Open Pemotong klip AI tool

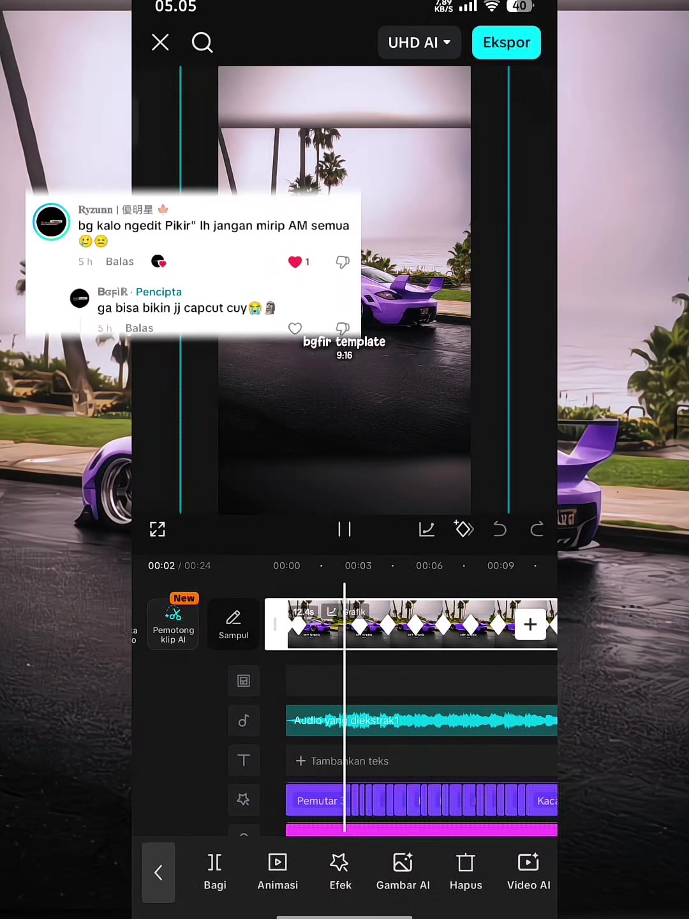click(x=173, y=624)
